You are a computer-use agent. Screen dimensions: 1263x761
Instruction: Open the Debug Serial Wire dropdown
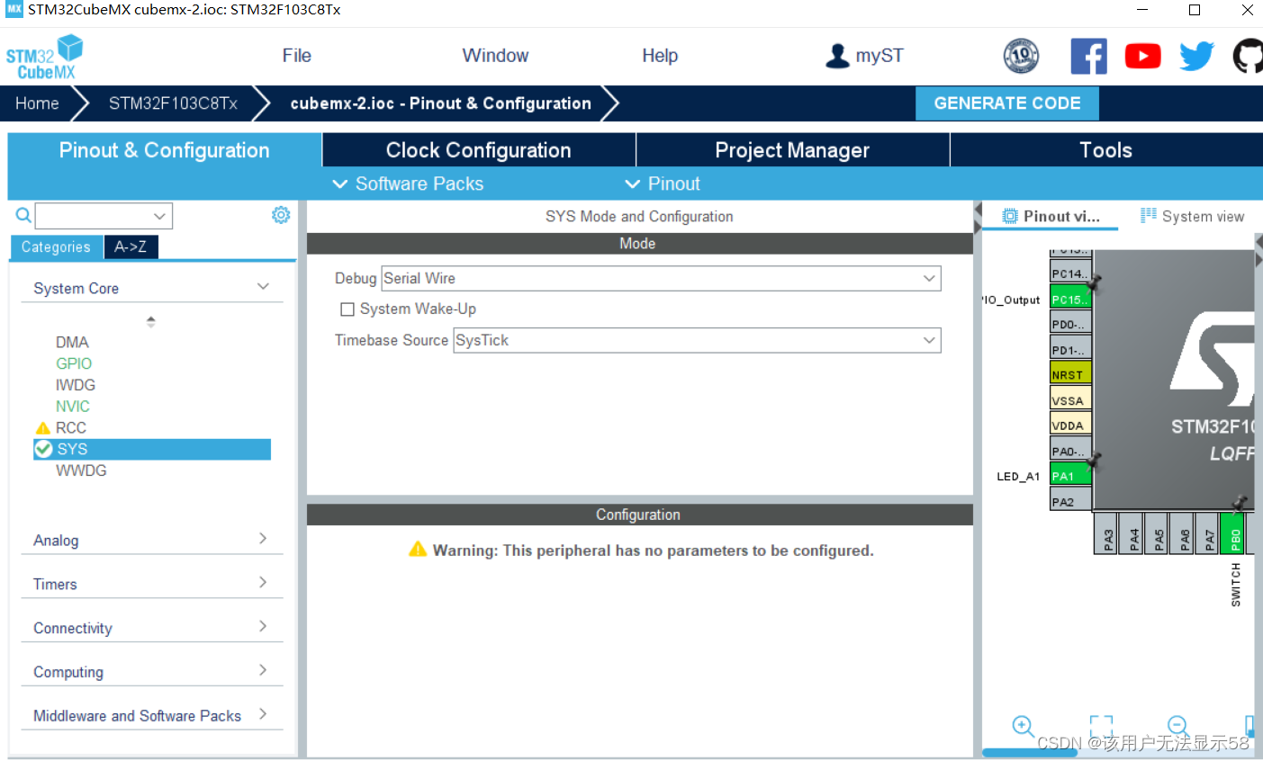661,279
